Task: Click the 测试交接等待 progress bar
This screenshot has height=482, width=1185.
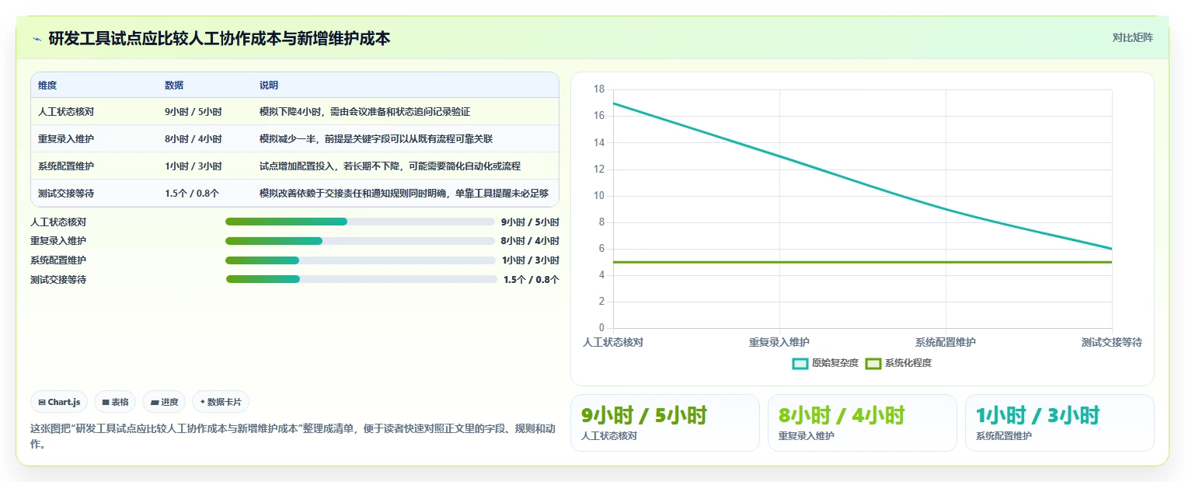Action: [361, 279]
